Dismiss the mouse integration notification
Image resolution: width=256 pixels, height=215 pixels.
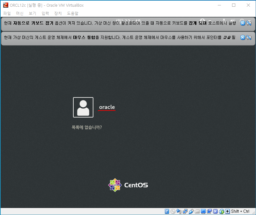(243, 38)
